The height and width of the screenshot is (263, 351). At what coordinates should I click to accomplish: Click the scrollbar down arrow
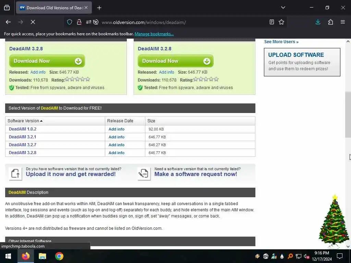point(348,247)
